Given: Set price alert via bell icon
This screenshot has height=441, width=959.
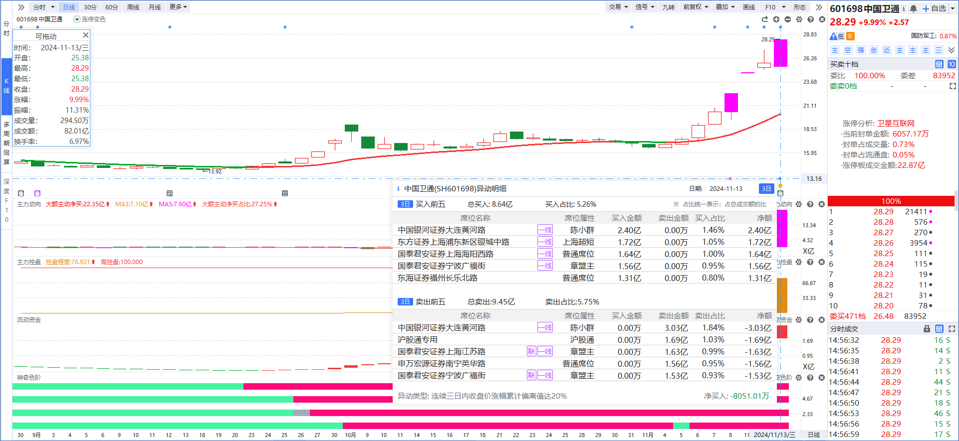Looking at the screenshot, I should pos(914,8).
